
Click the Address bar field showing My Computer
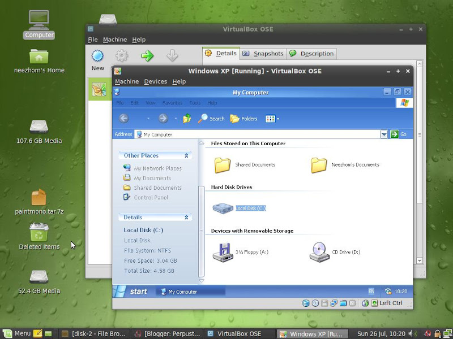tap(257, 134)
